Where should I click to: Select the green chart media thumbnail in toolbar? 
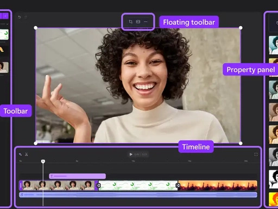click(4, 34)
